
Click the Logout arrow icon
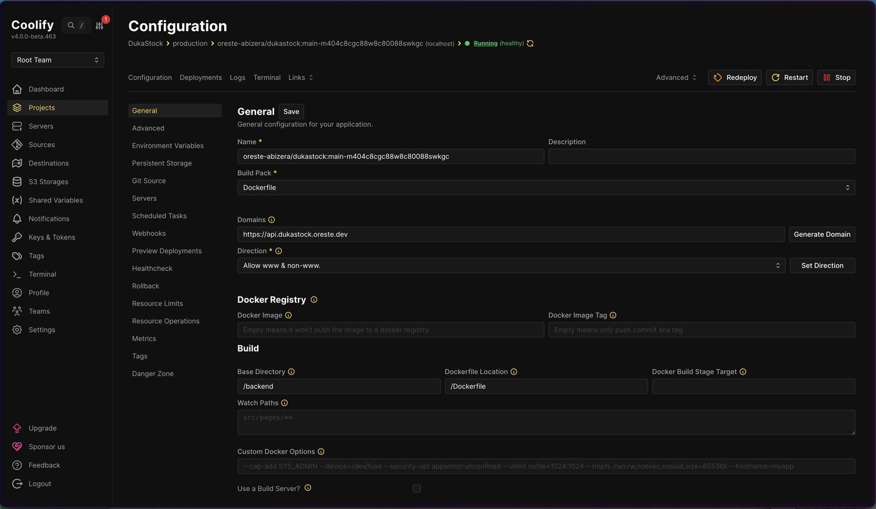(17, 483)
